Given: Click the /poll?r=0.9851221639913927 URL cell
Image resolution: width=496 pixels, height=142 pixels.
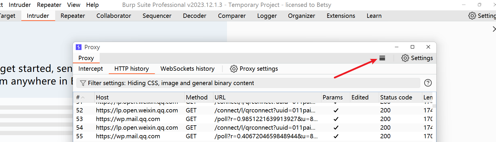Looking at the screenshot, I should (x=266, y=119).
